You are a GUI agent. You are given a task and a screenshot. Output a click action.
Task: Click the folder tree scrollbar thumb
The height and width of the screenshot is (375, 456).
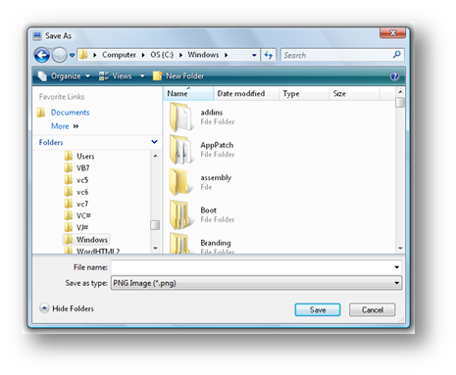tap(155, 225)
